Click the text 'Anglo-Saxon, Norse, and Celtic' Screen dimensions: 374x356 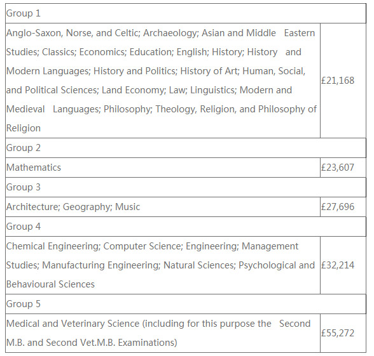click(x=73, y=33)
